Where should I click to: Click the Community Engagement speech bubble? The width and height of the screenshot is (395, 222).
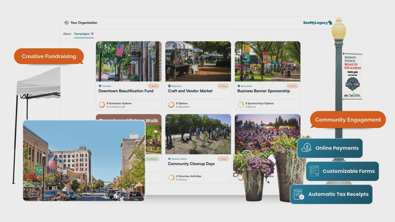[x=348, y=120]
